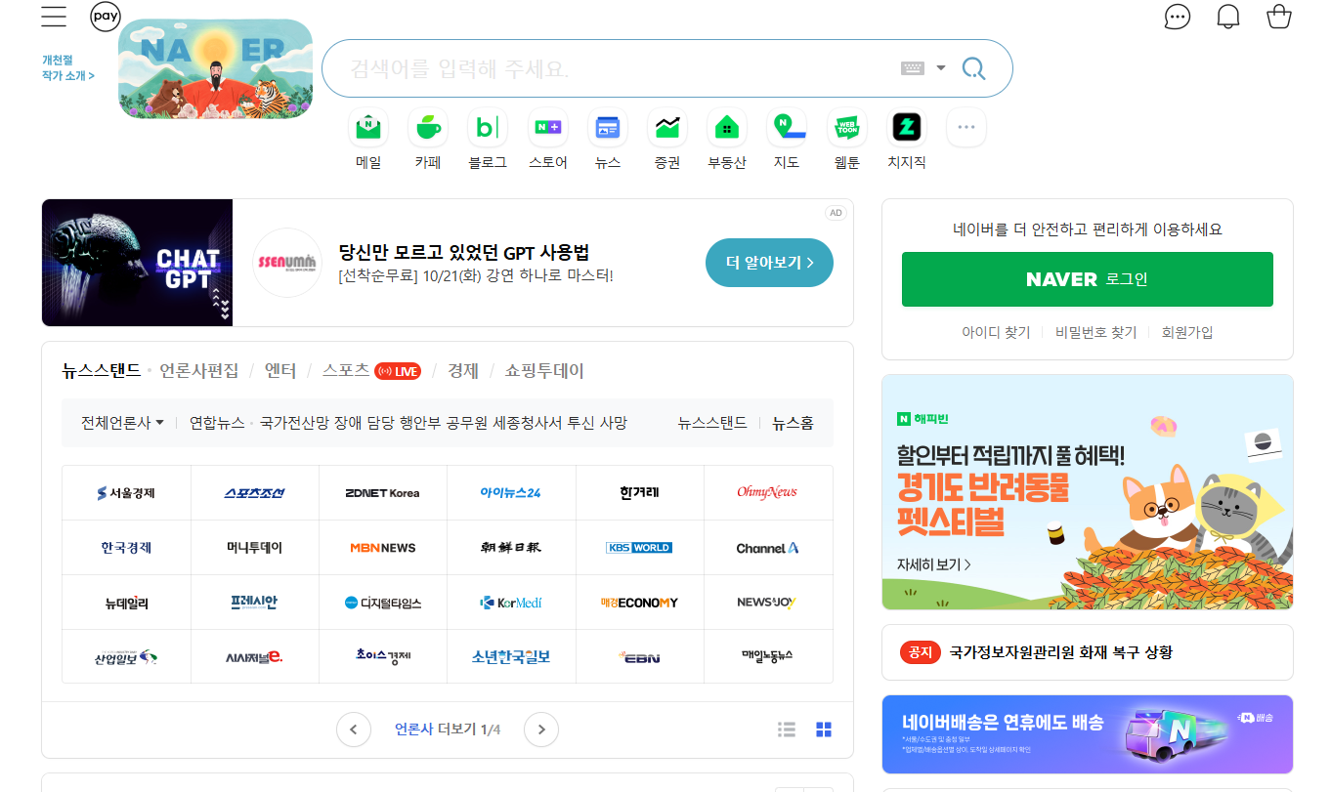Open the 머니투데이 press logo
The width and height of the screenshot is (1330, 792).
(255, 548)
